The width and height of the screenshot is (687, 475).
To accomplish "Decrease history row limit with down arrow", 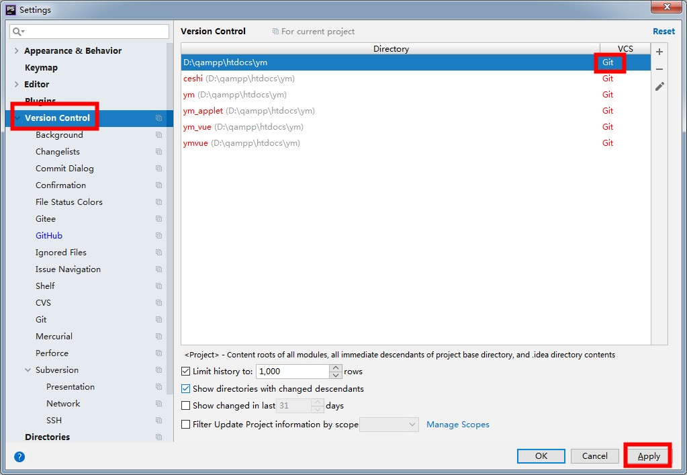I will pos(336,375).
